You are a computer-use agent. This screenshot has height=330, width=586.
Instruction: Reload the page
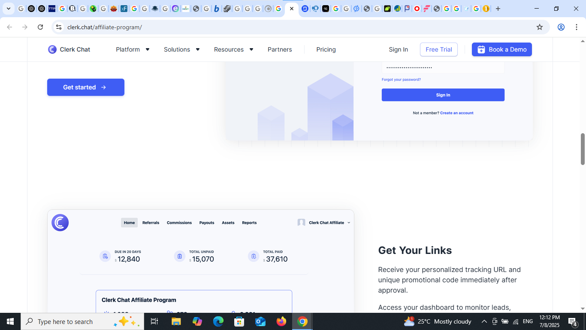40,27
